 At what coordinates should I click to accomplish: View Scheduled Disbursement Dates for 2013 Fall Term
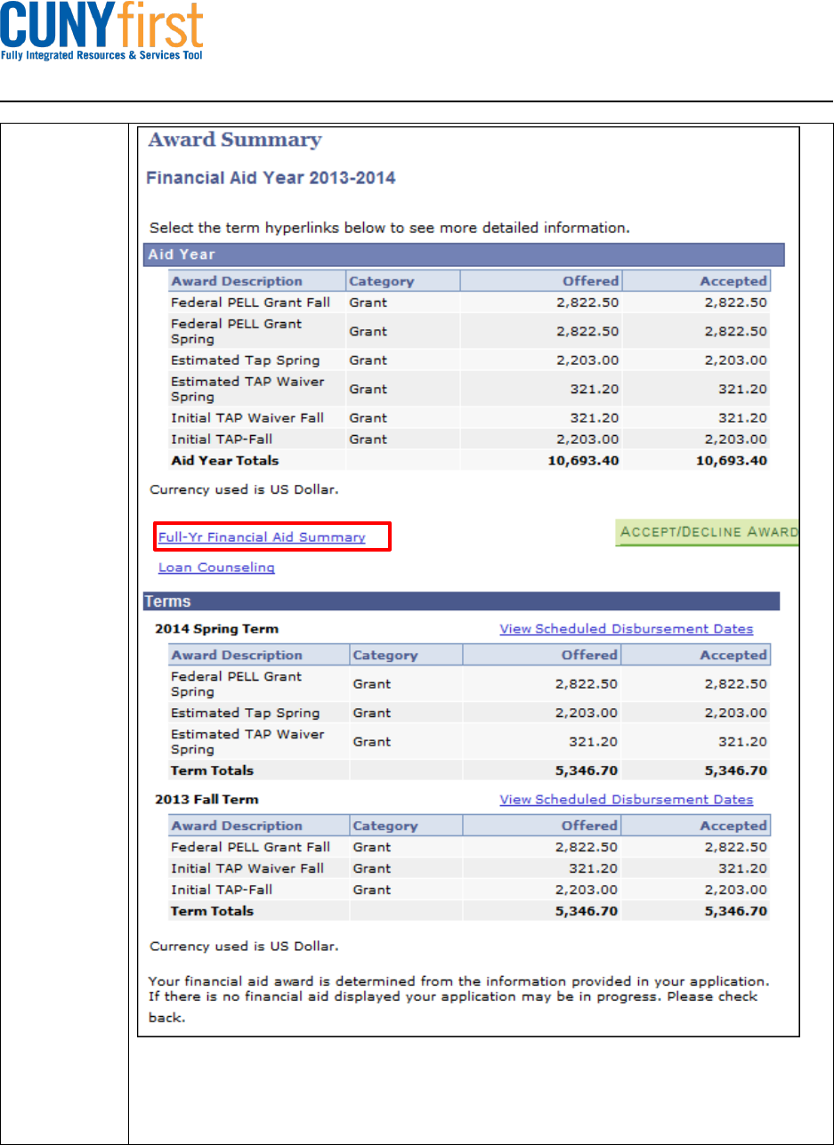click(x=627, y=800)
